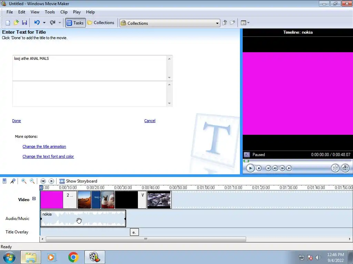Open the undo history dropdown arrow

point(44,23)
